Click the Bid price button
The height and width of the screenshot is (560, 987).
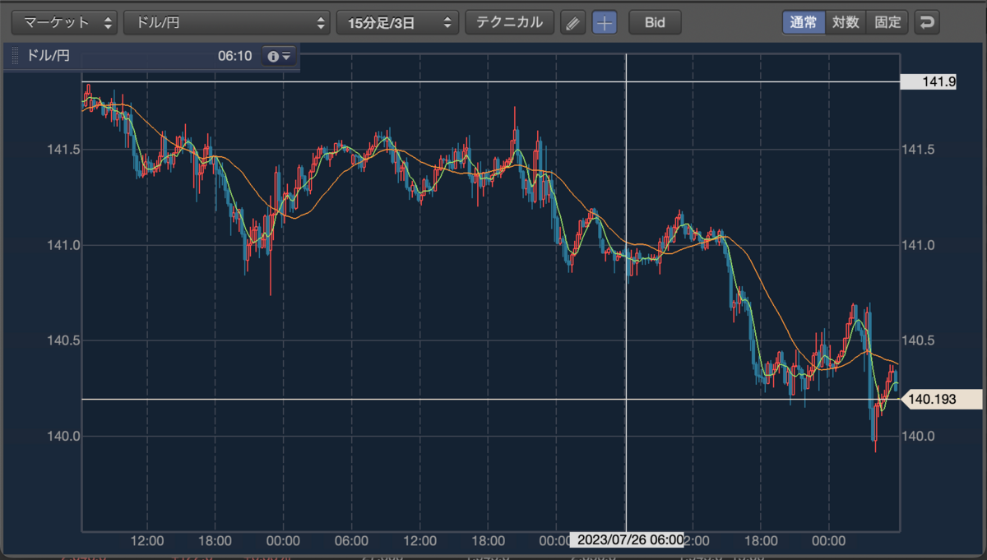tap(655, 22)
